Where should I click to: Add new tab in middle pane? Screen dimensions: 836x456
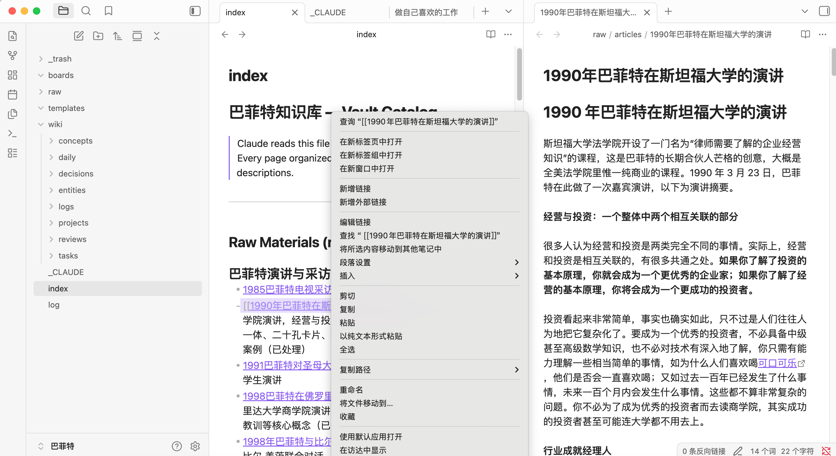tap(485, 12)
